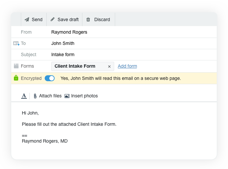Open the add contact card icon
228x169 pixels.
pos(16,43)
